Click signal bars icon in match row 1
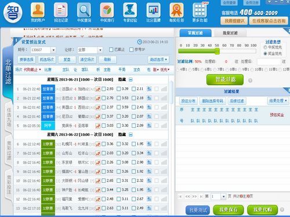The image size is (290, 217). click(164, 89)
